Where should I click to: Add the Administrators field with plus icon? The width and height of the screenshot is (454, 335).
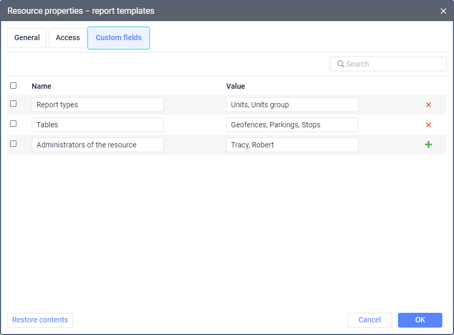(428, 145)
